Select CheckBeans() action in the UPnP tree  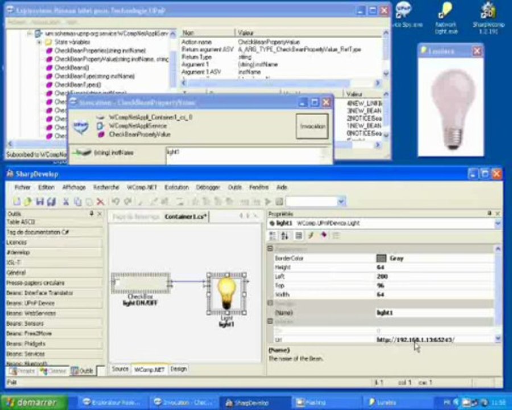(72, 68)
